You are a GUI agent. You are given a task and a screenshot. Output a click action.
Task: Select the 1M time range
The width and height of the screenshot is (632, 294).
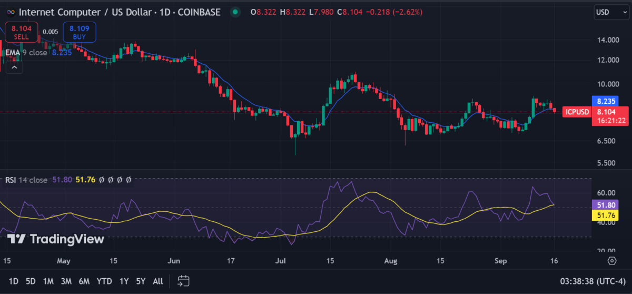click(x=48, y=281)
